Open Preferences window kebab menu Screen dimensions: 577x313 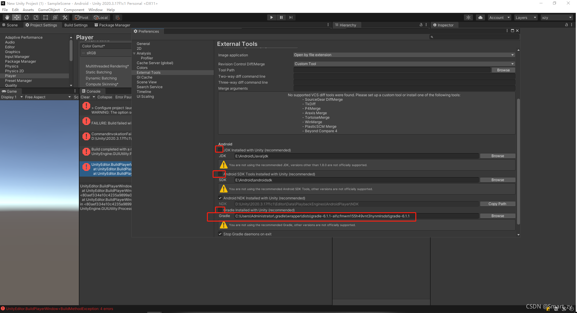tap(507, 31)
